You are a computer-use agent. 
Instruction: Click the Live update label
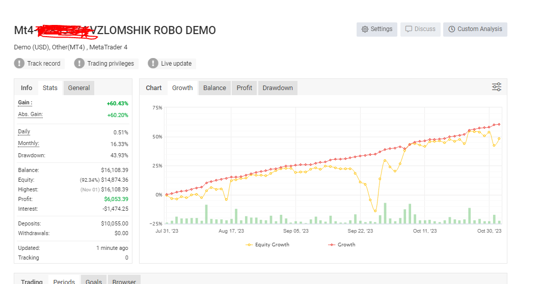[176, 64]
